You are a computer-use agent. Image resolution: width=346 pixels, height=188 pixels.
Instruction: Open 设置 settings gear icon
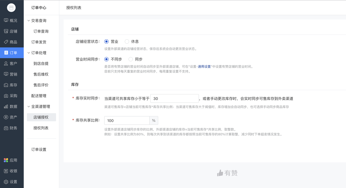(6, 182)
